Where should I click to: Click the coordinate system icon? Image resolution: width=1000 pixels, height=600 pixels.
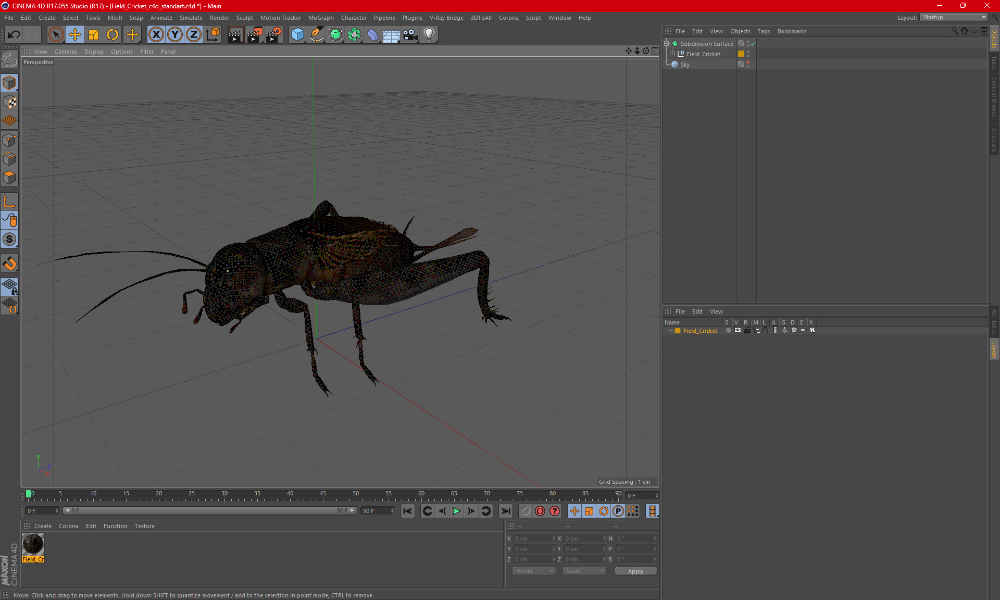pyautogui.click(x=213, y=34)
